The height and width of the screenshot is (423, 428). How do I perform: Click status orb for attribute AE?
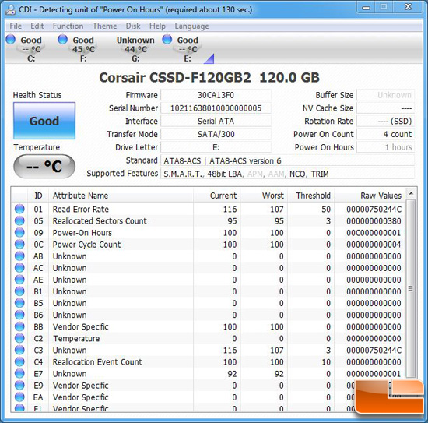pos(19,280)
